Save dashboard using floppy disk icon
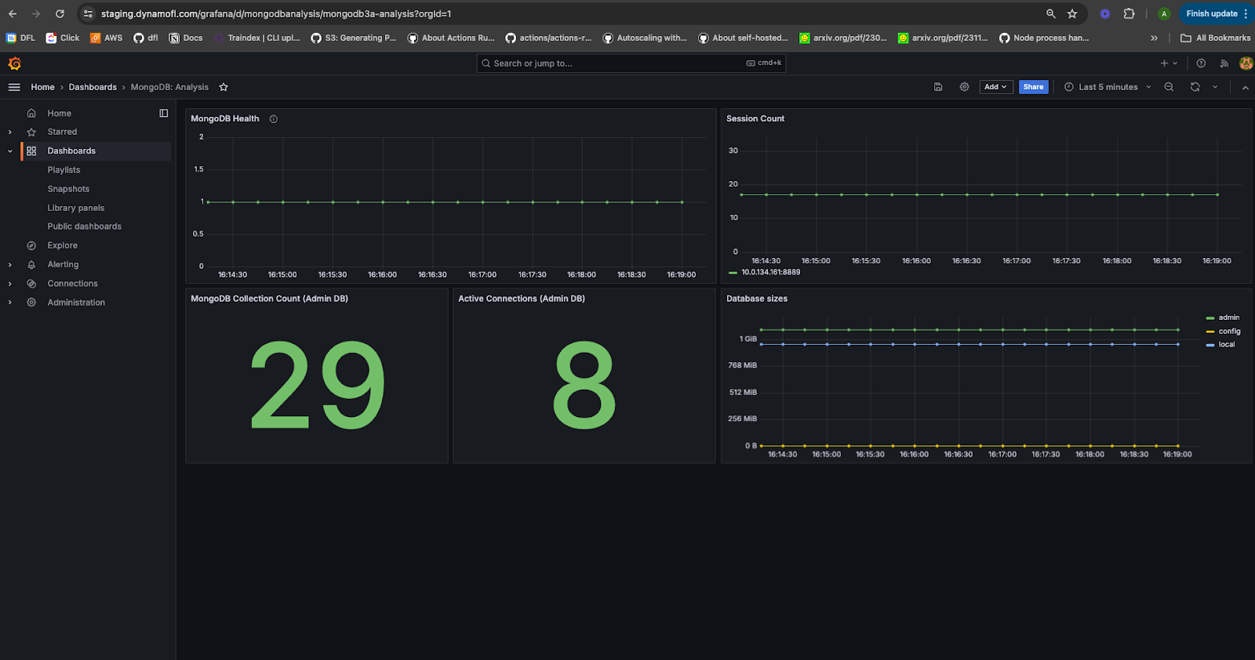The image size is (1255, 660). pyautogui.click(x=938, y=87)
